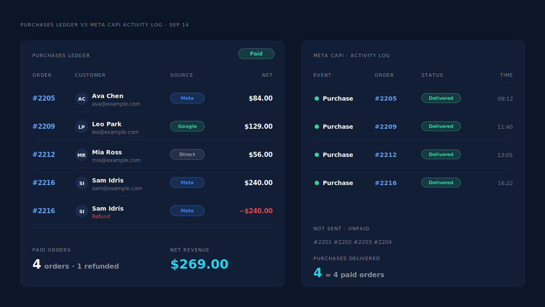Select the Meta badge on the $240.00 row
Screen dimensions: 545x307
tap(187, 182)
